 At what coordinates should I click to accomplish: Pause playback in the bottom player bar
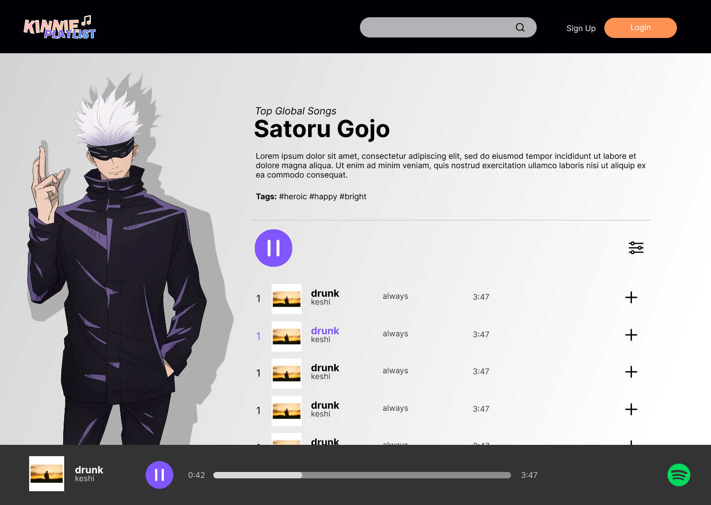pyautogui.click(x=159, y=475)
